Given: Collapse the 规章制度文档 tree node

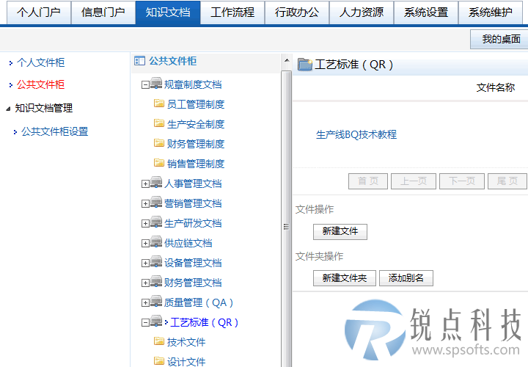Looking at the screenshot, I should 145,85.
